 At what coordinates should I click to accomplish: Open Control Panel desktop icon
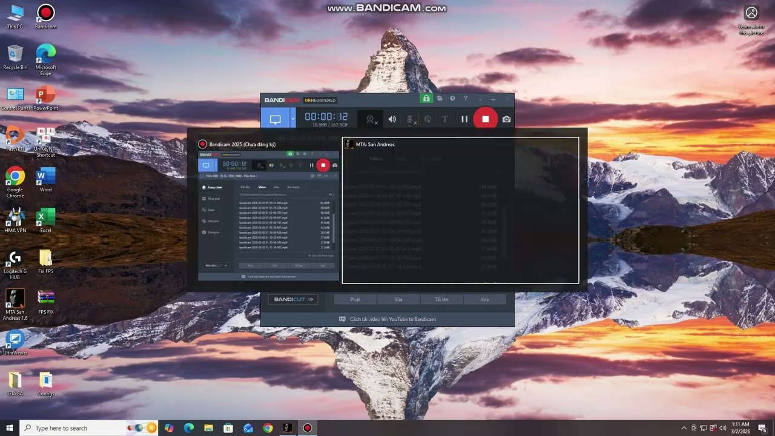(15, 98)
